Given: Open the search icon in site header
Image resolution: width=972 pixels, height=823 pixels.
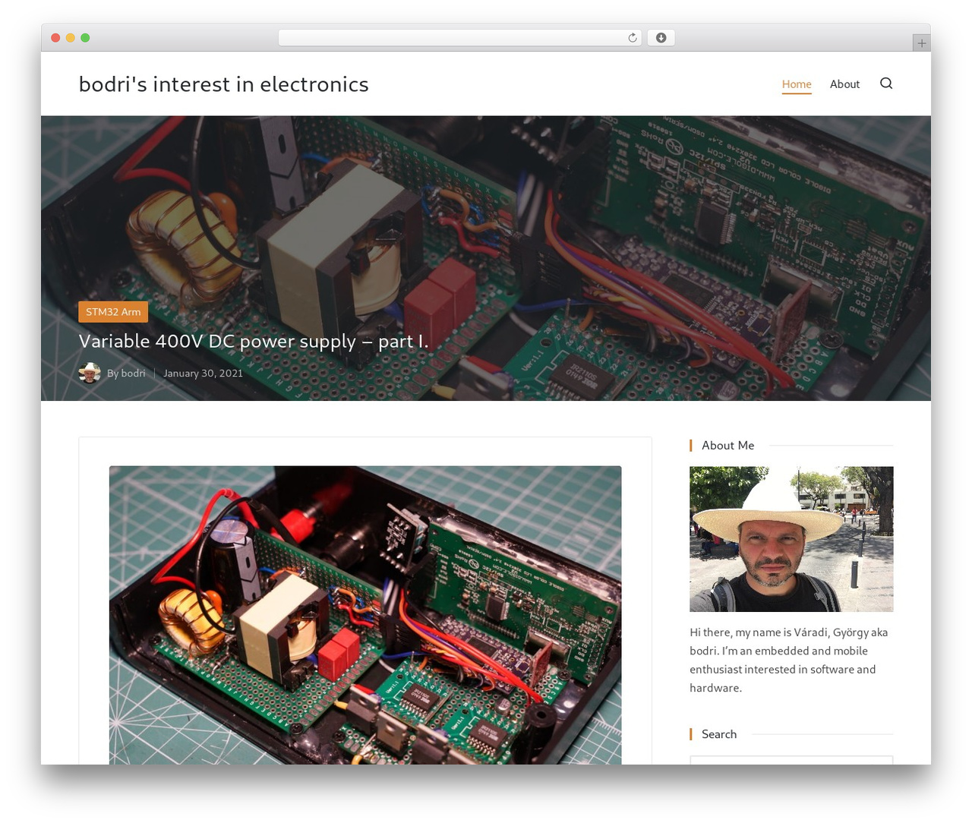Looking at the screenshot, I should [x=886, y=84].
